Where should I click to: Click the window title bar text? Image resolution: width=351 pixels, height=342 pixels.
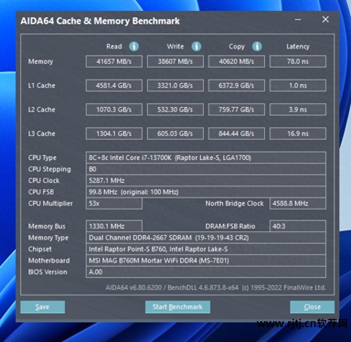coord(100,21)
